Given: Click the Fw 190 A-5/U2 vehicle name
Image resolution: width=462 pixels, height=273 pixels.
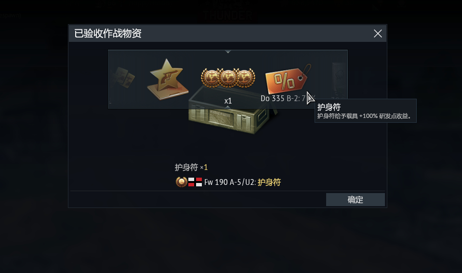Looking at the screenshot, I should click(x=230, y=182).
